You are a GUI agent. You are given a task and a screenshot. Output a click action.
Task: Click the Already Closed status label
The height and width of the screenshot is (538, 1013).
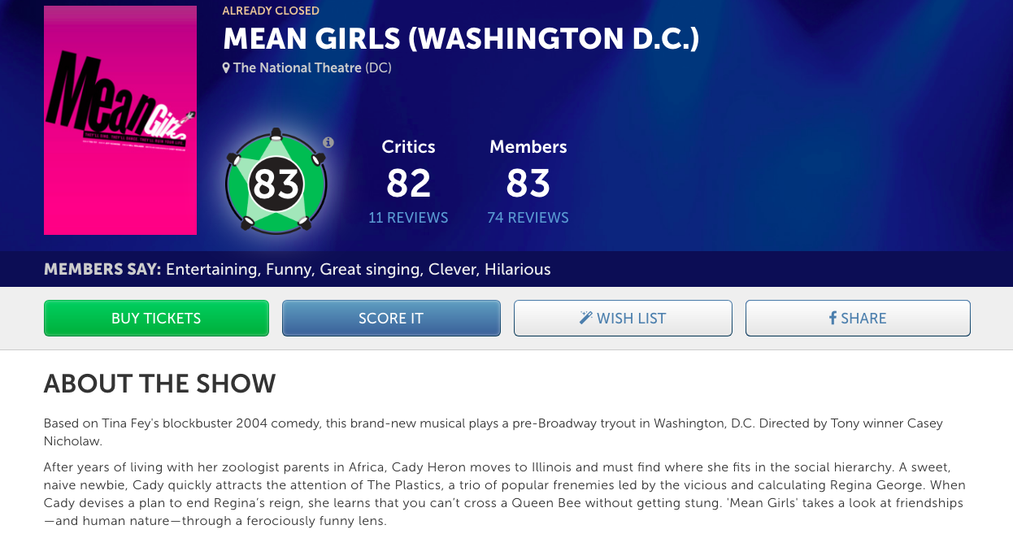pyautogui.click(x=271, y=11)
